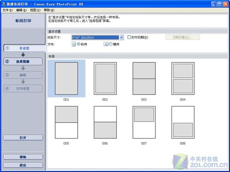
Task: Open the 帮助 menu in menu bar
Action: click(x=49, y=10)
